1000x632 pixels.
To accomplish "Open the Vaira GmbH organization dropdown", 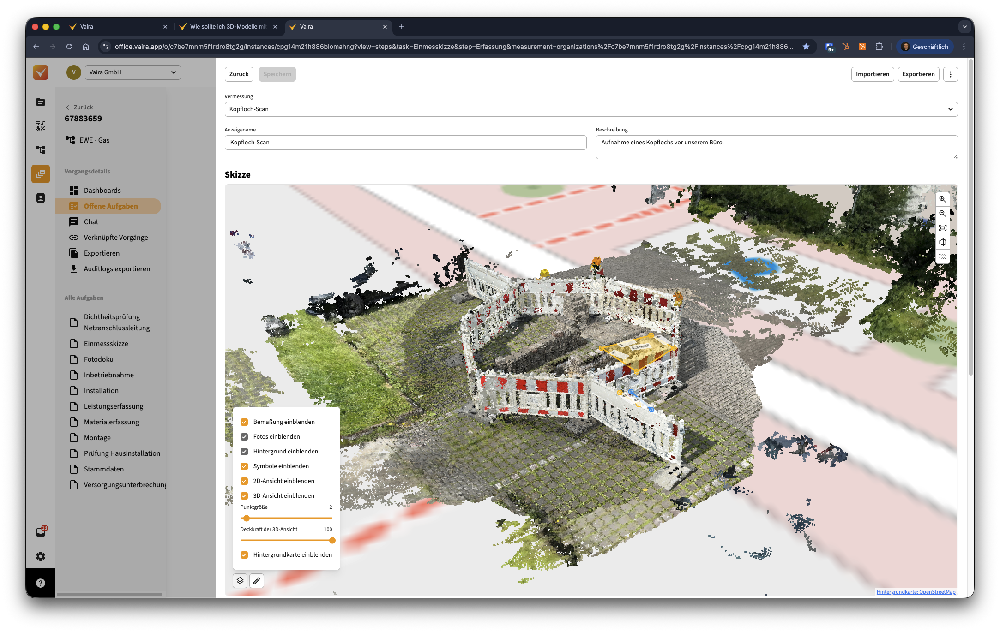I will point(133,72).
